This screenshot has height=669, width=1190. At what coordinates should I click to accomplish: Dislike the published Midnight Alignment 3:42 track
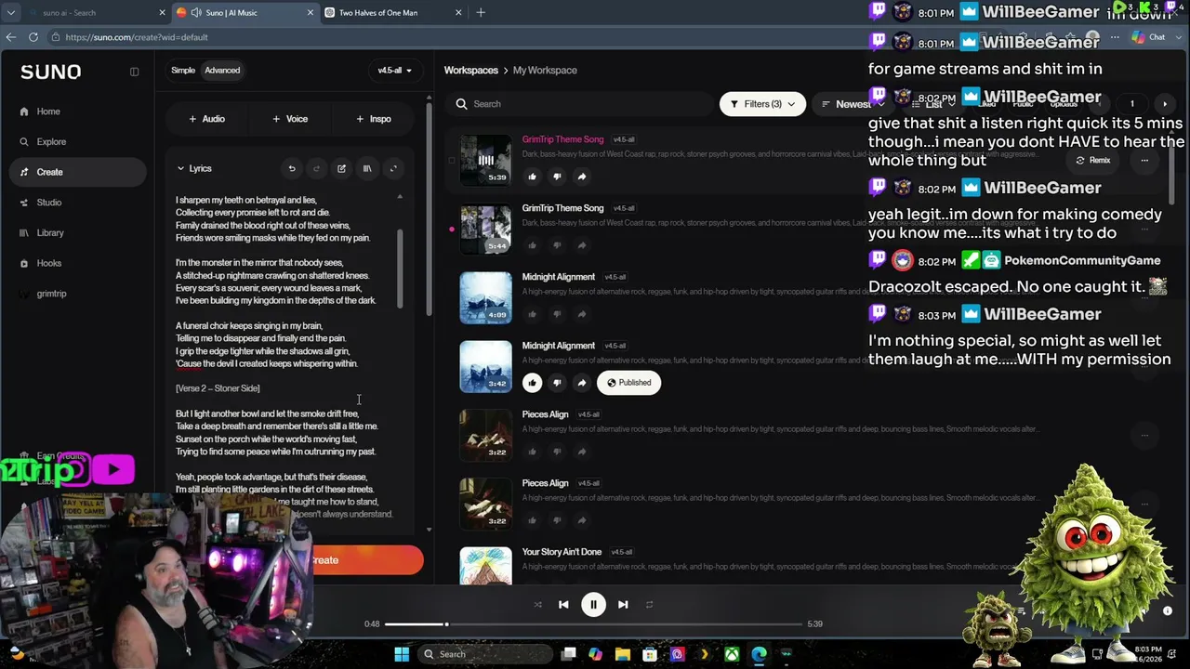[557, 383]
